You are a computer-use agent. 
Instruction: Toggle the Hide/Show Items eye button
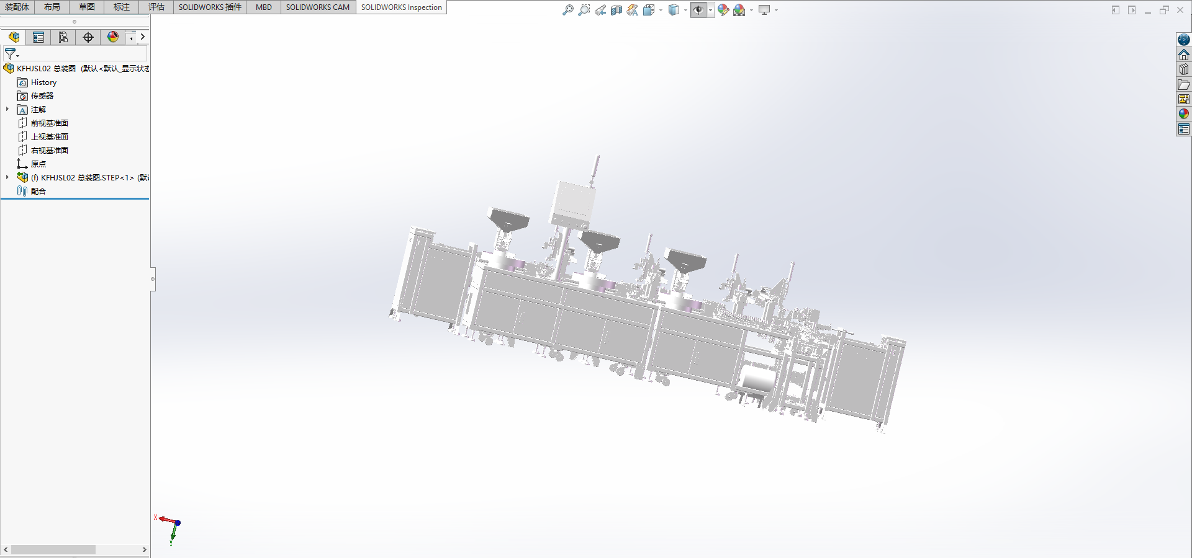pyautogui.click(x=698, y=10)
